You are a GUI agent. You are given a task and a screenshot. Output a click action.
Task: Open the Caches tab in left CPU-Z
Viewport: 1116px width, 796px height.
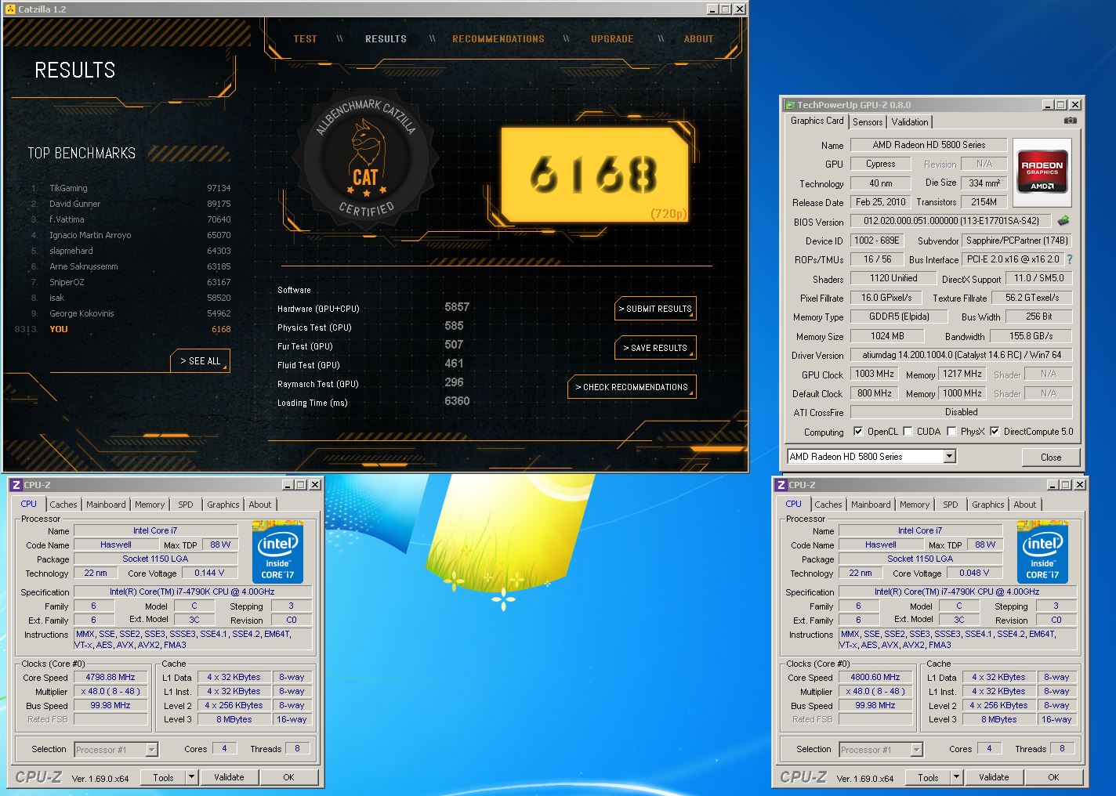(63, 505)
